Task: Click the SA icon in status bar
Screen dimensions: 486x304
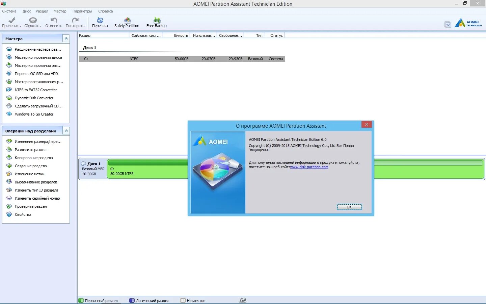Action: (x=243, y=300)
